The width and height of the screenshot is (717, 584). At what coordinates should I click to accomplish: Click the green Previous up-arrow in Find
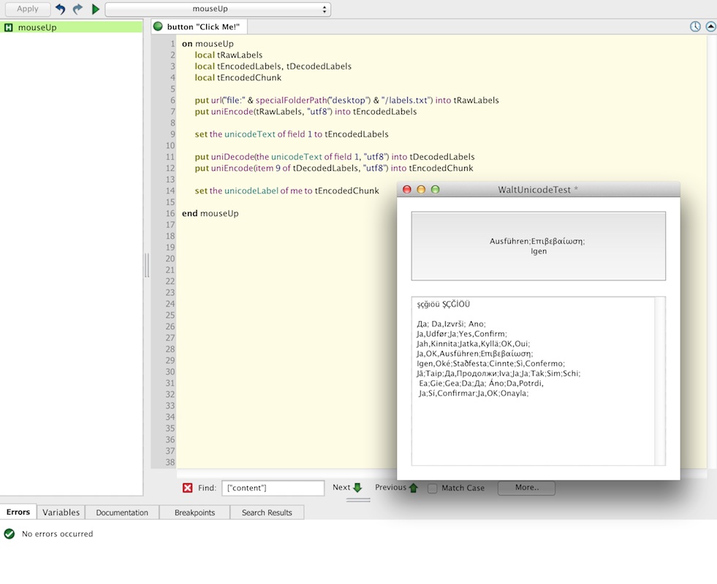[413, 488]
